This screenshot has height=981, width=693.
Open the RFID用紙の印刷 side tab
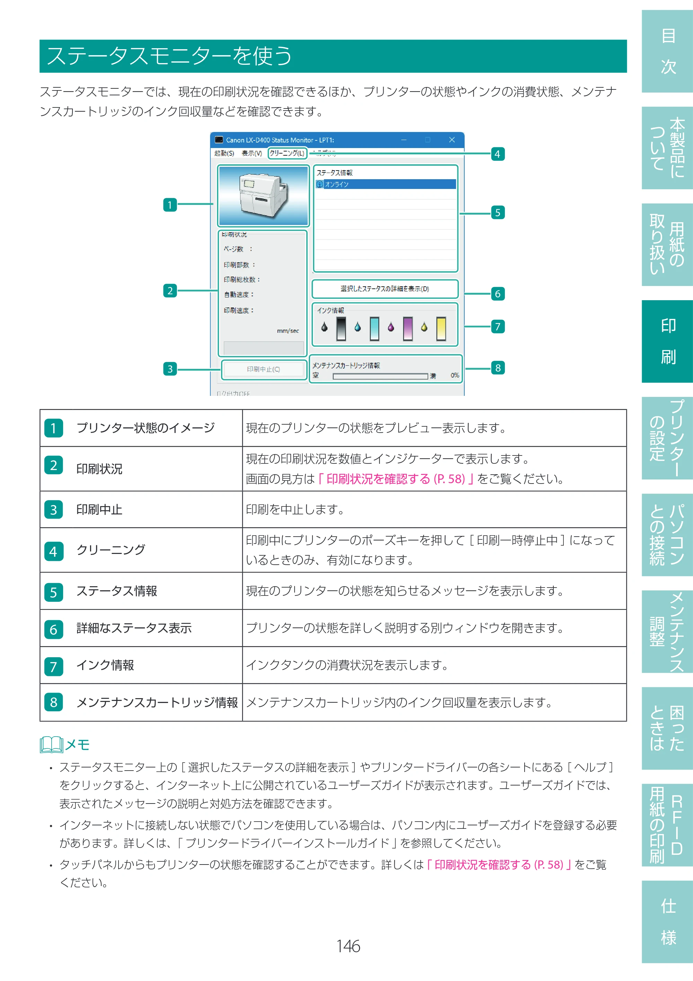[x=667, y=825]
